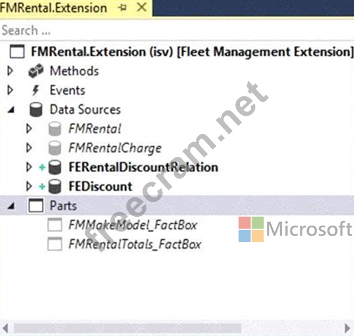Screen dimensions: 354x336
Task: Click the horizontal scrollbar thumb
Action: click(126, 327)
